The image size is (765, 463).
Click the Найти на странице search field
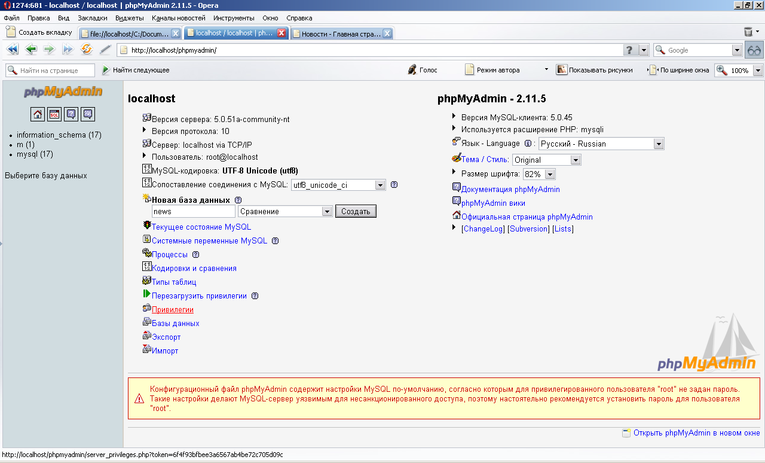tap(50, 71)
